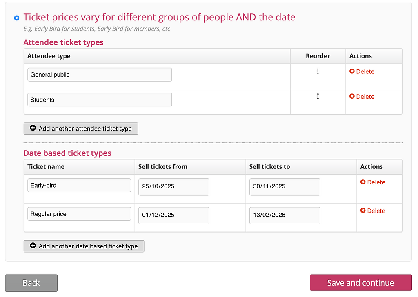Click the reorder arrow for General public

coord(318,71)
